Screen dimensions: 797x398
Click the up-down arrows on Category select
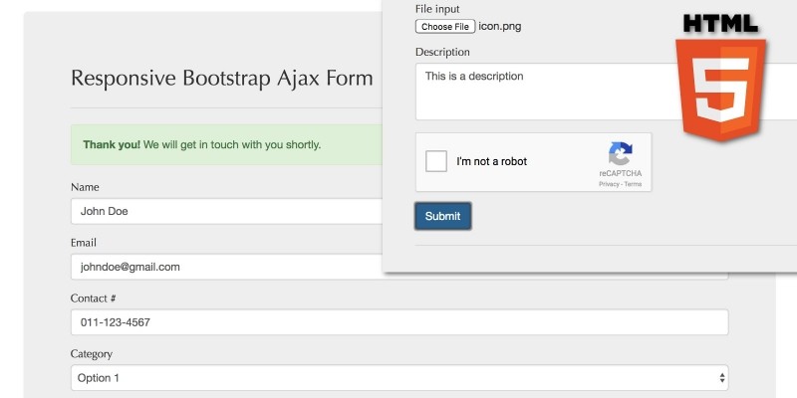[x=721, y=378]
